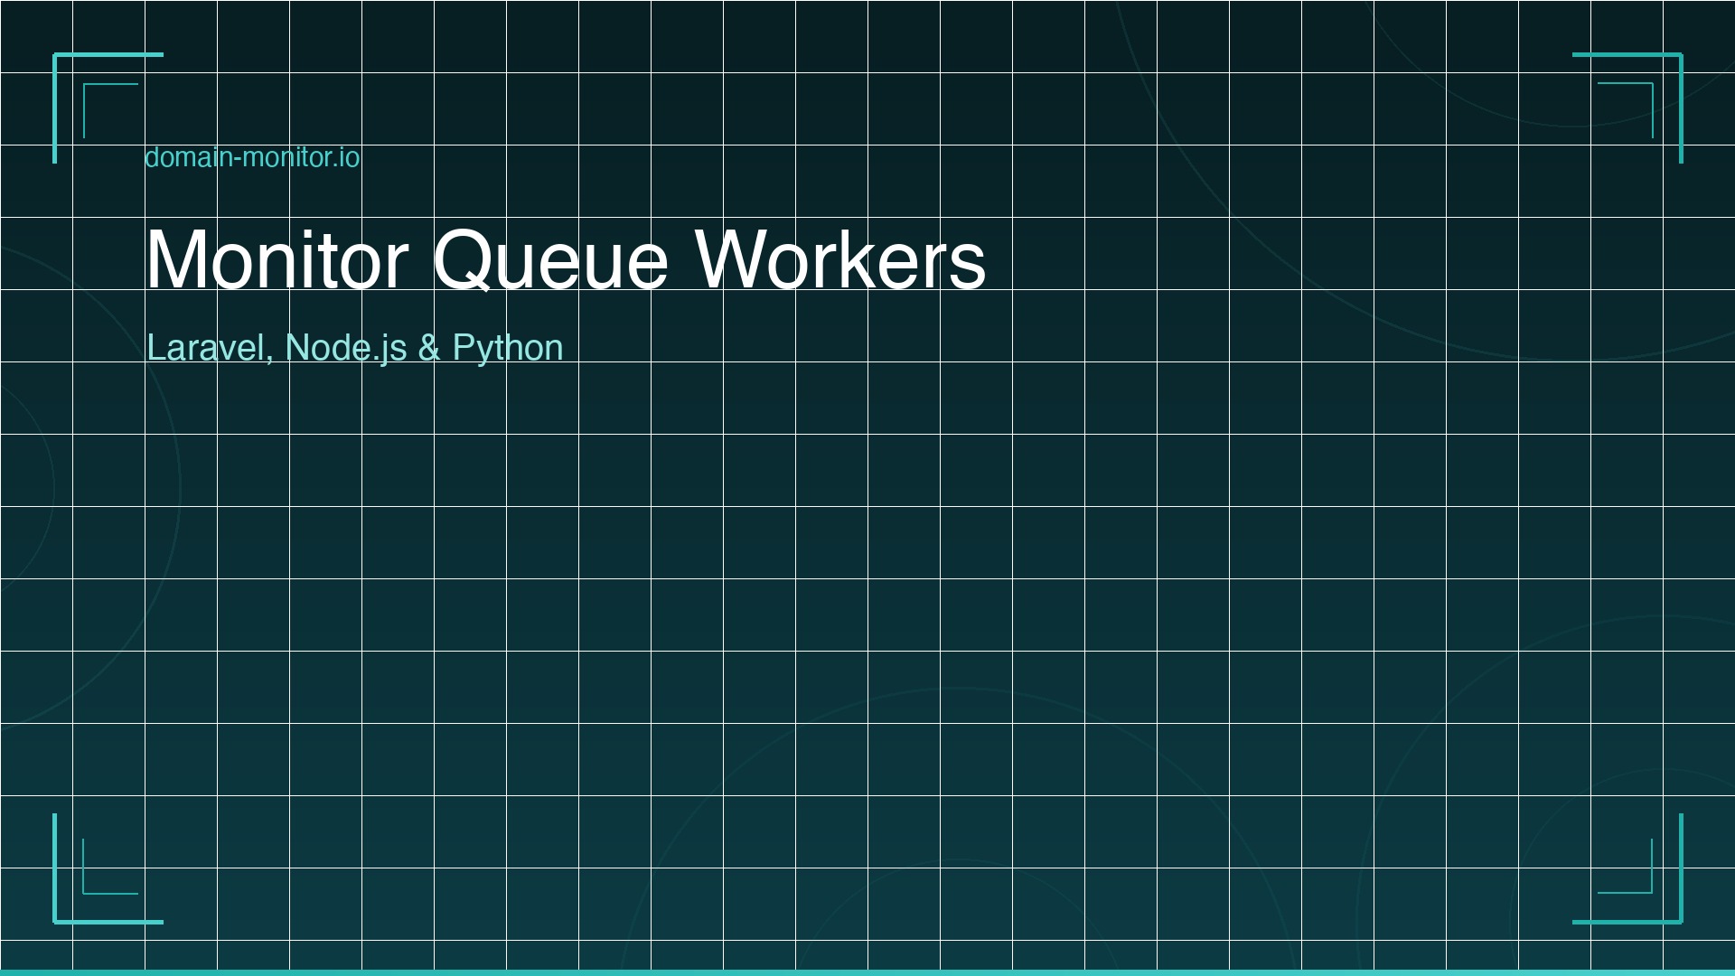The width and height of the screenshot is (1735, 976).
Task: Click the word Python in the subtitle
Action: click(x=508, y=346)
